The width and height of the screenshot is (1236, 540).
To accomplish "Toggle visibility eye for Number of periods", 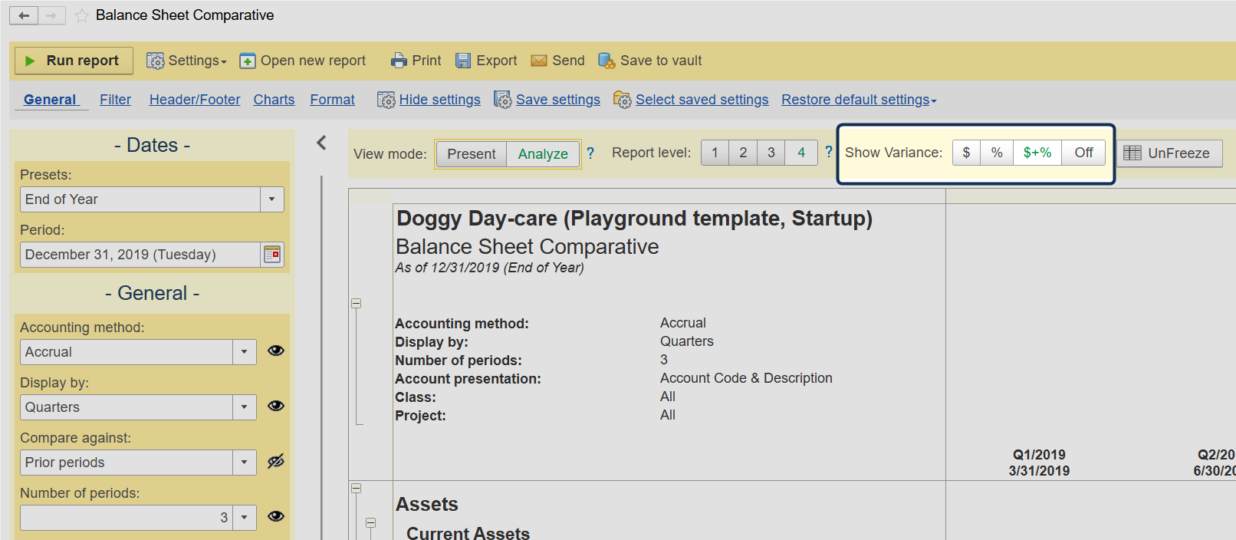I will [276, 516].
